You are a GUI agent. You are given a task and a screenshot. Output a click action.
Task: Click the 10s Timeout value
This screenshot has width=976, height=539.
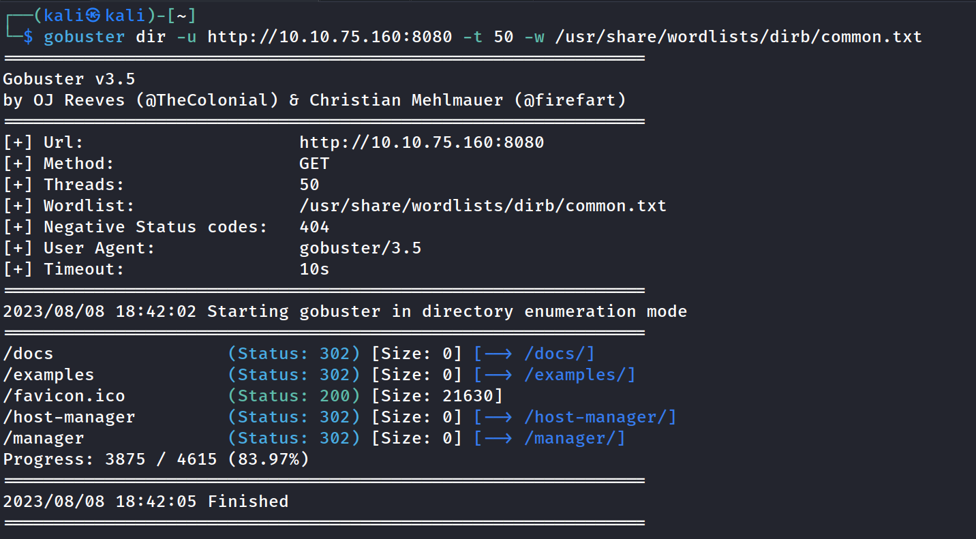[x=314, y=269]
